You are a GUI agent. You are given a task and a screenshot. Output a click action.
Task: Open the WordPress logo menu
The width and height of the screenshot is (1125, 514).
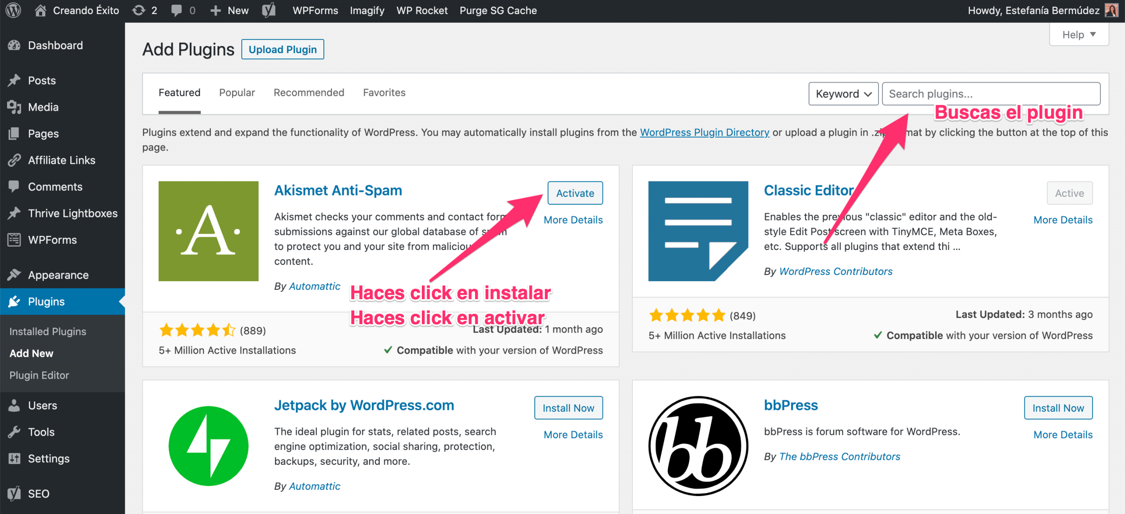click(x=14, y=10)
